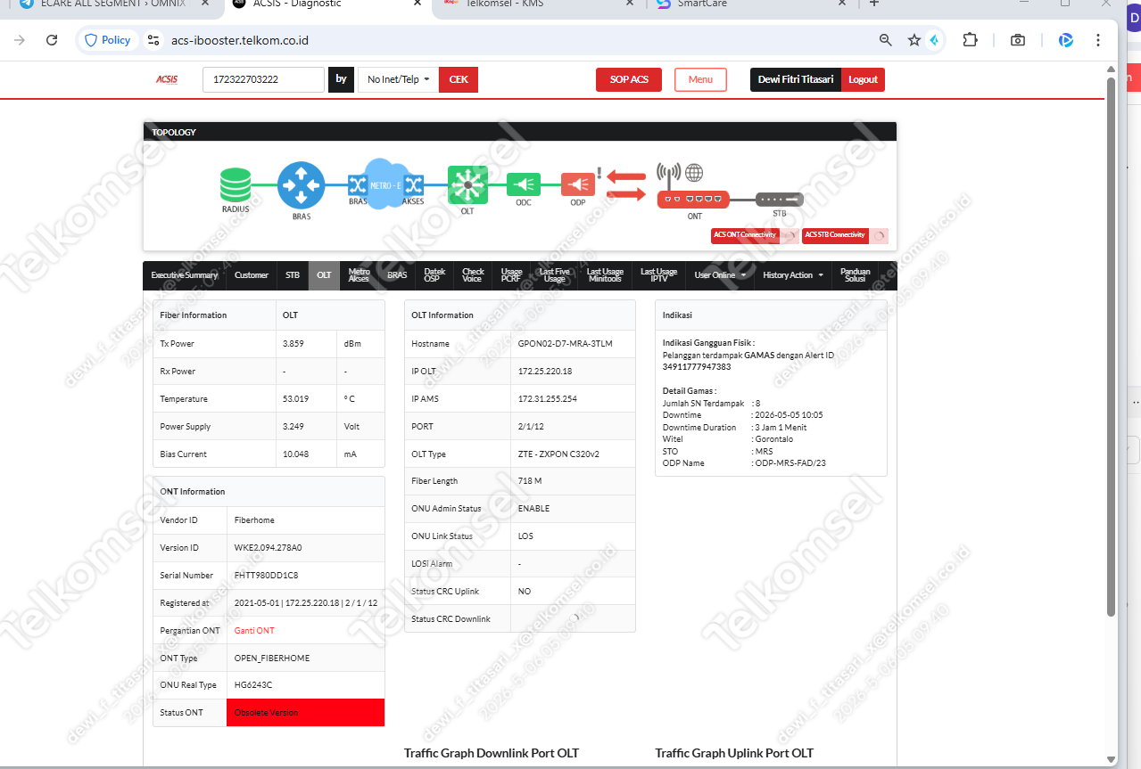
Task: Reload the page with refresh icon
Action: [52, 40]
